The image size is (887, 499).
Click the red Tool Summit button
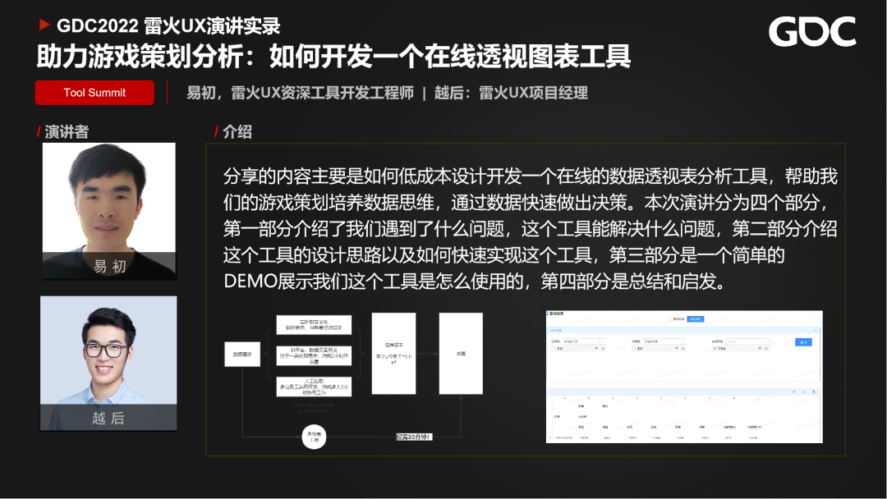click(x=94, y=93)
